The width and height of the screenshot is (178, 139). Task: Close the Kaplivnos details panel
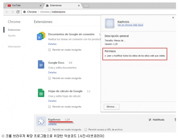point(173,18)
